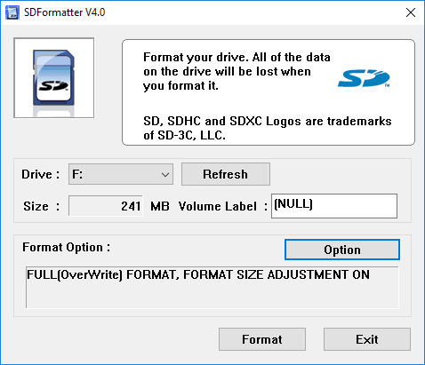The height and width of the screenshot is (365, 425).
Task: Click the 'Format Option :' heading
Action: pyautogui.click(x=67, y=247)
